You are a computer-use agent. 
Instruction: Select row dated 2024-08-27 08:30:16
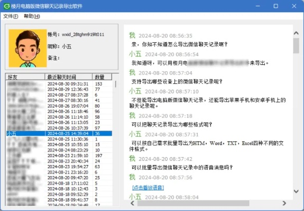[59, 100]
